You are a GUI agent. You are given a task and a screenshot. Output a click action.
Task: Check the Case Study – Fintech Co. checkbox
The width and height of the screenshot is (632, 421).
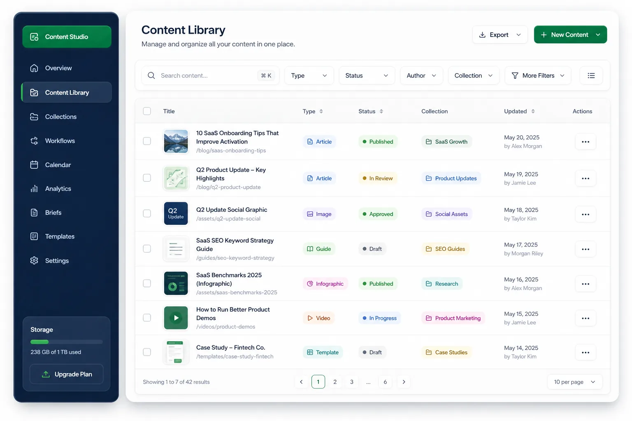(147, 352)
